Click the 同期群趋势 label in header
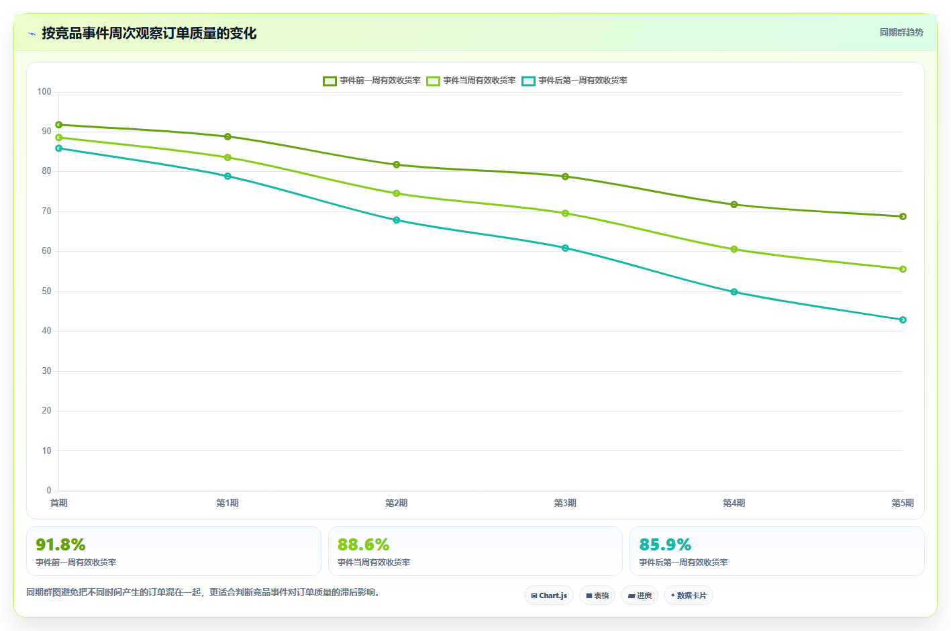Screen dimensions: 951x631 [x=901, y=32]
